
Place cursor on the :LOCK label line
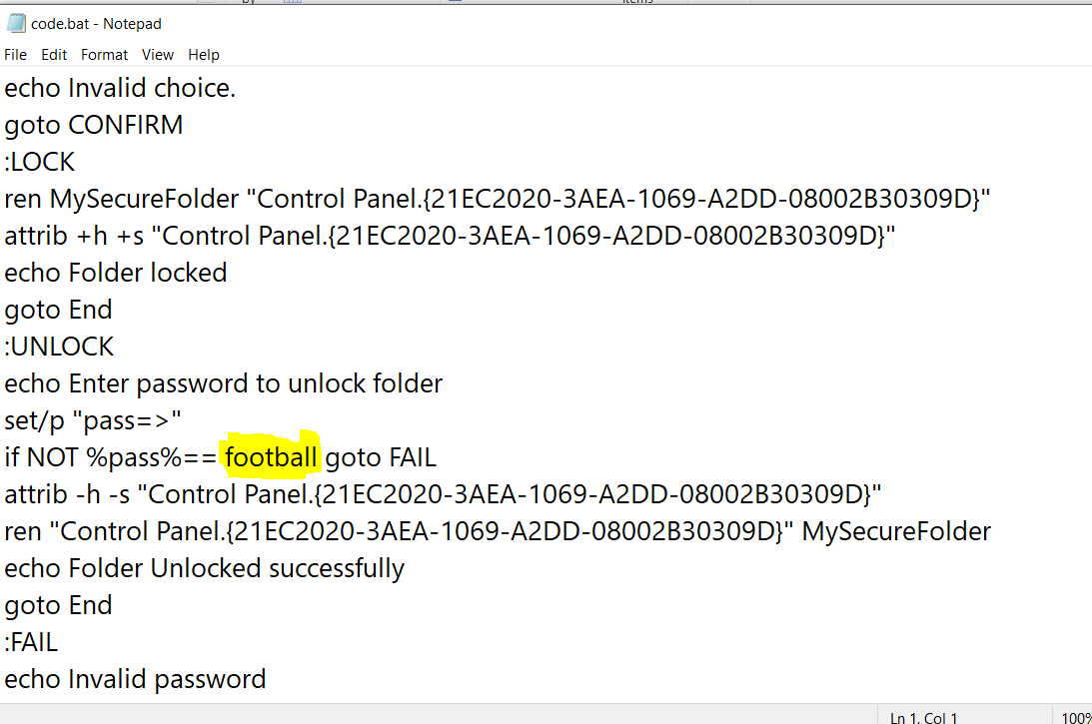[x=40, y=162]
